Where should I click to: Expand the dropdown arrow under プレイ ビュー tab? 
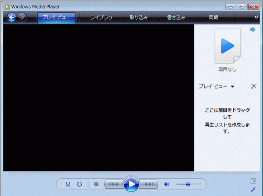point(56,22)
